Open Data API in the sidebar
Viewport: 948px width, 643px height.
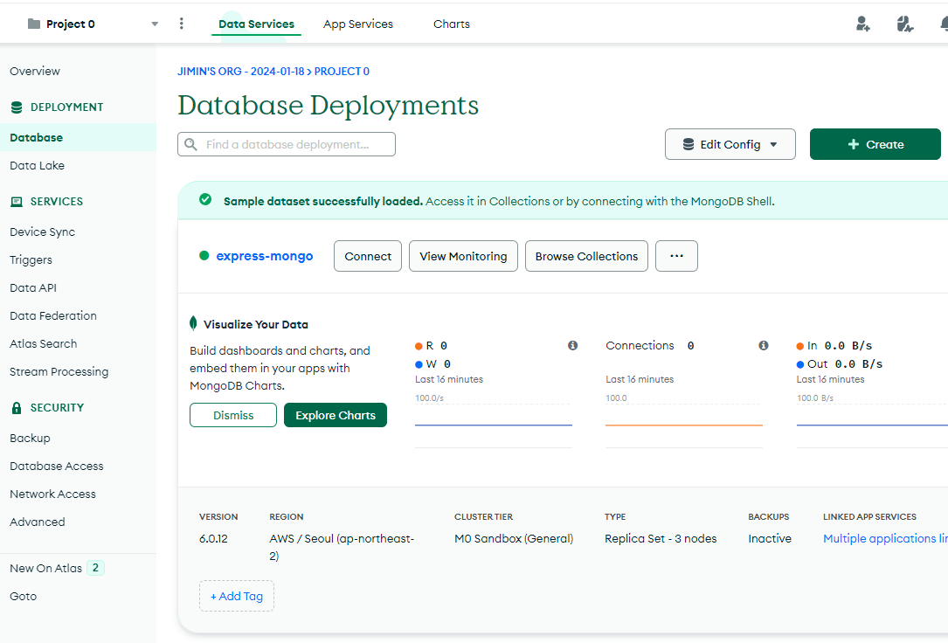[x=33, y=287]
